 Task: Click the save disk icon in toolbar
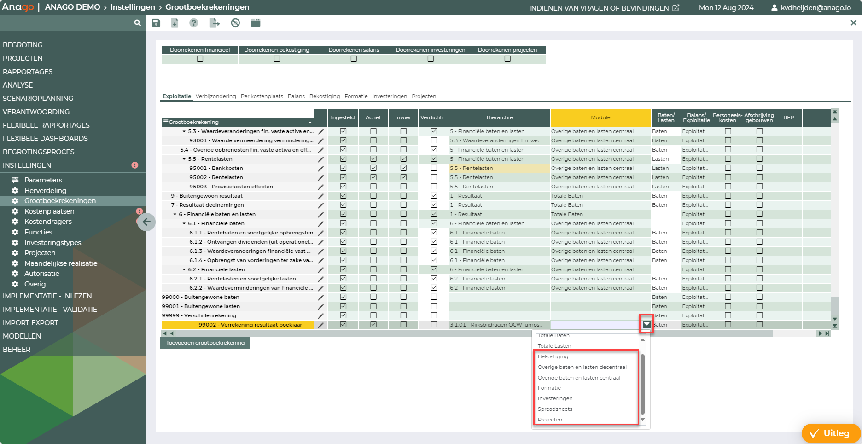(156, 23)
